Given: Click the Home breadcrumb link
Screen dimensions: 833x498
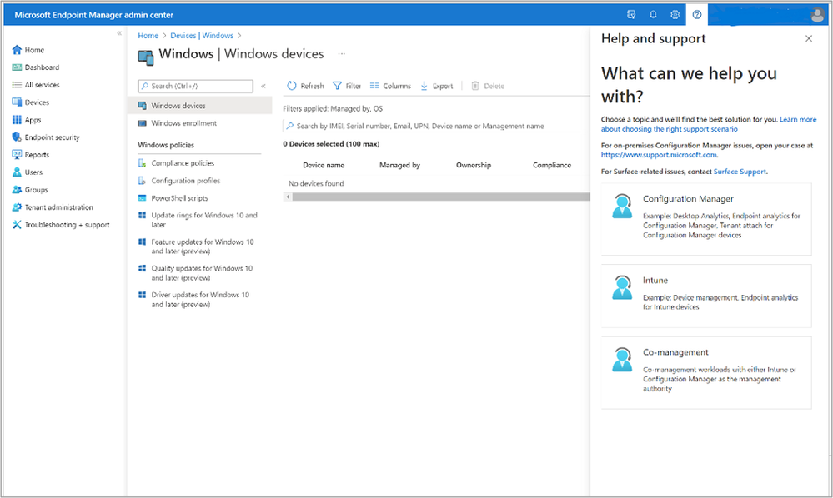Looking at the screenshot, I should pos(148,36).
